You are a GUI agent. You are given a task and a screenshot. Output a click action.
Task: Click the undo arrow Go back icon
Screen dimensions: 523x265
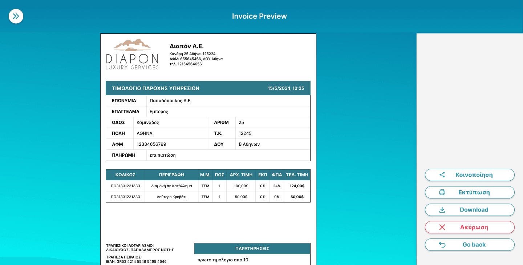point(442,245)
